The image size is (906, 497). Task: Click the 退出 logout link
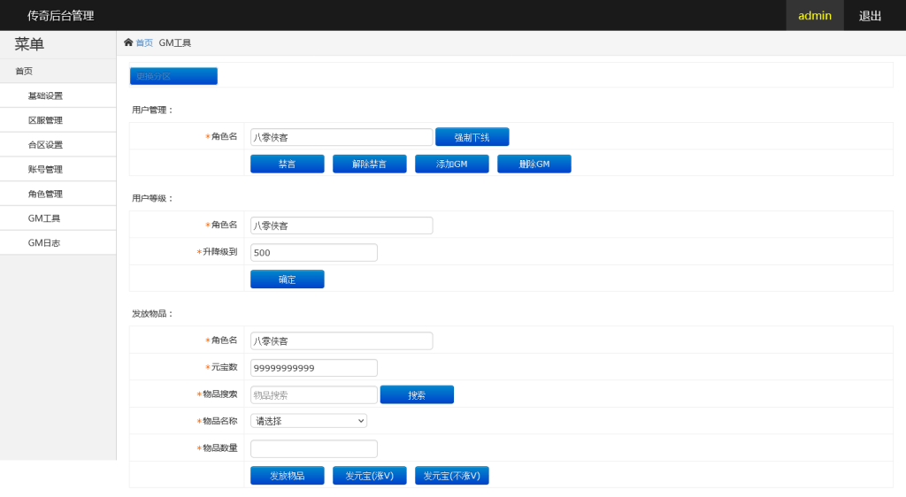point(870,16)
